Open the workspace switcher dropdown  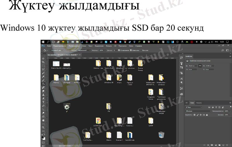click(x=228, y=50)
